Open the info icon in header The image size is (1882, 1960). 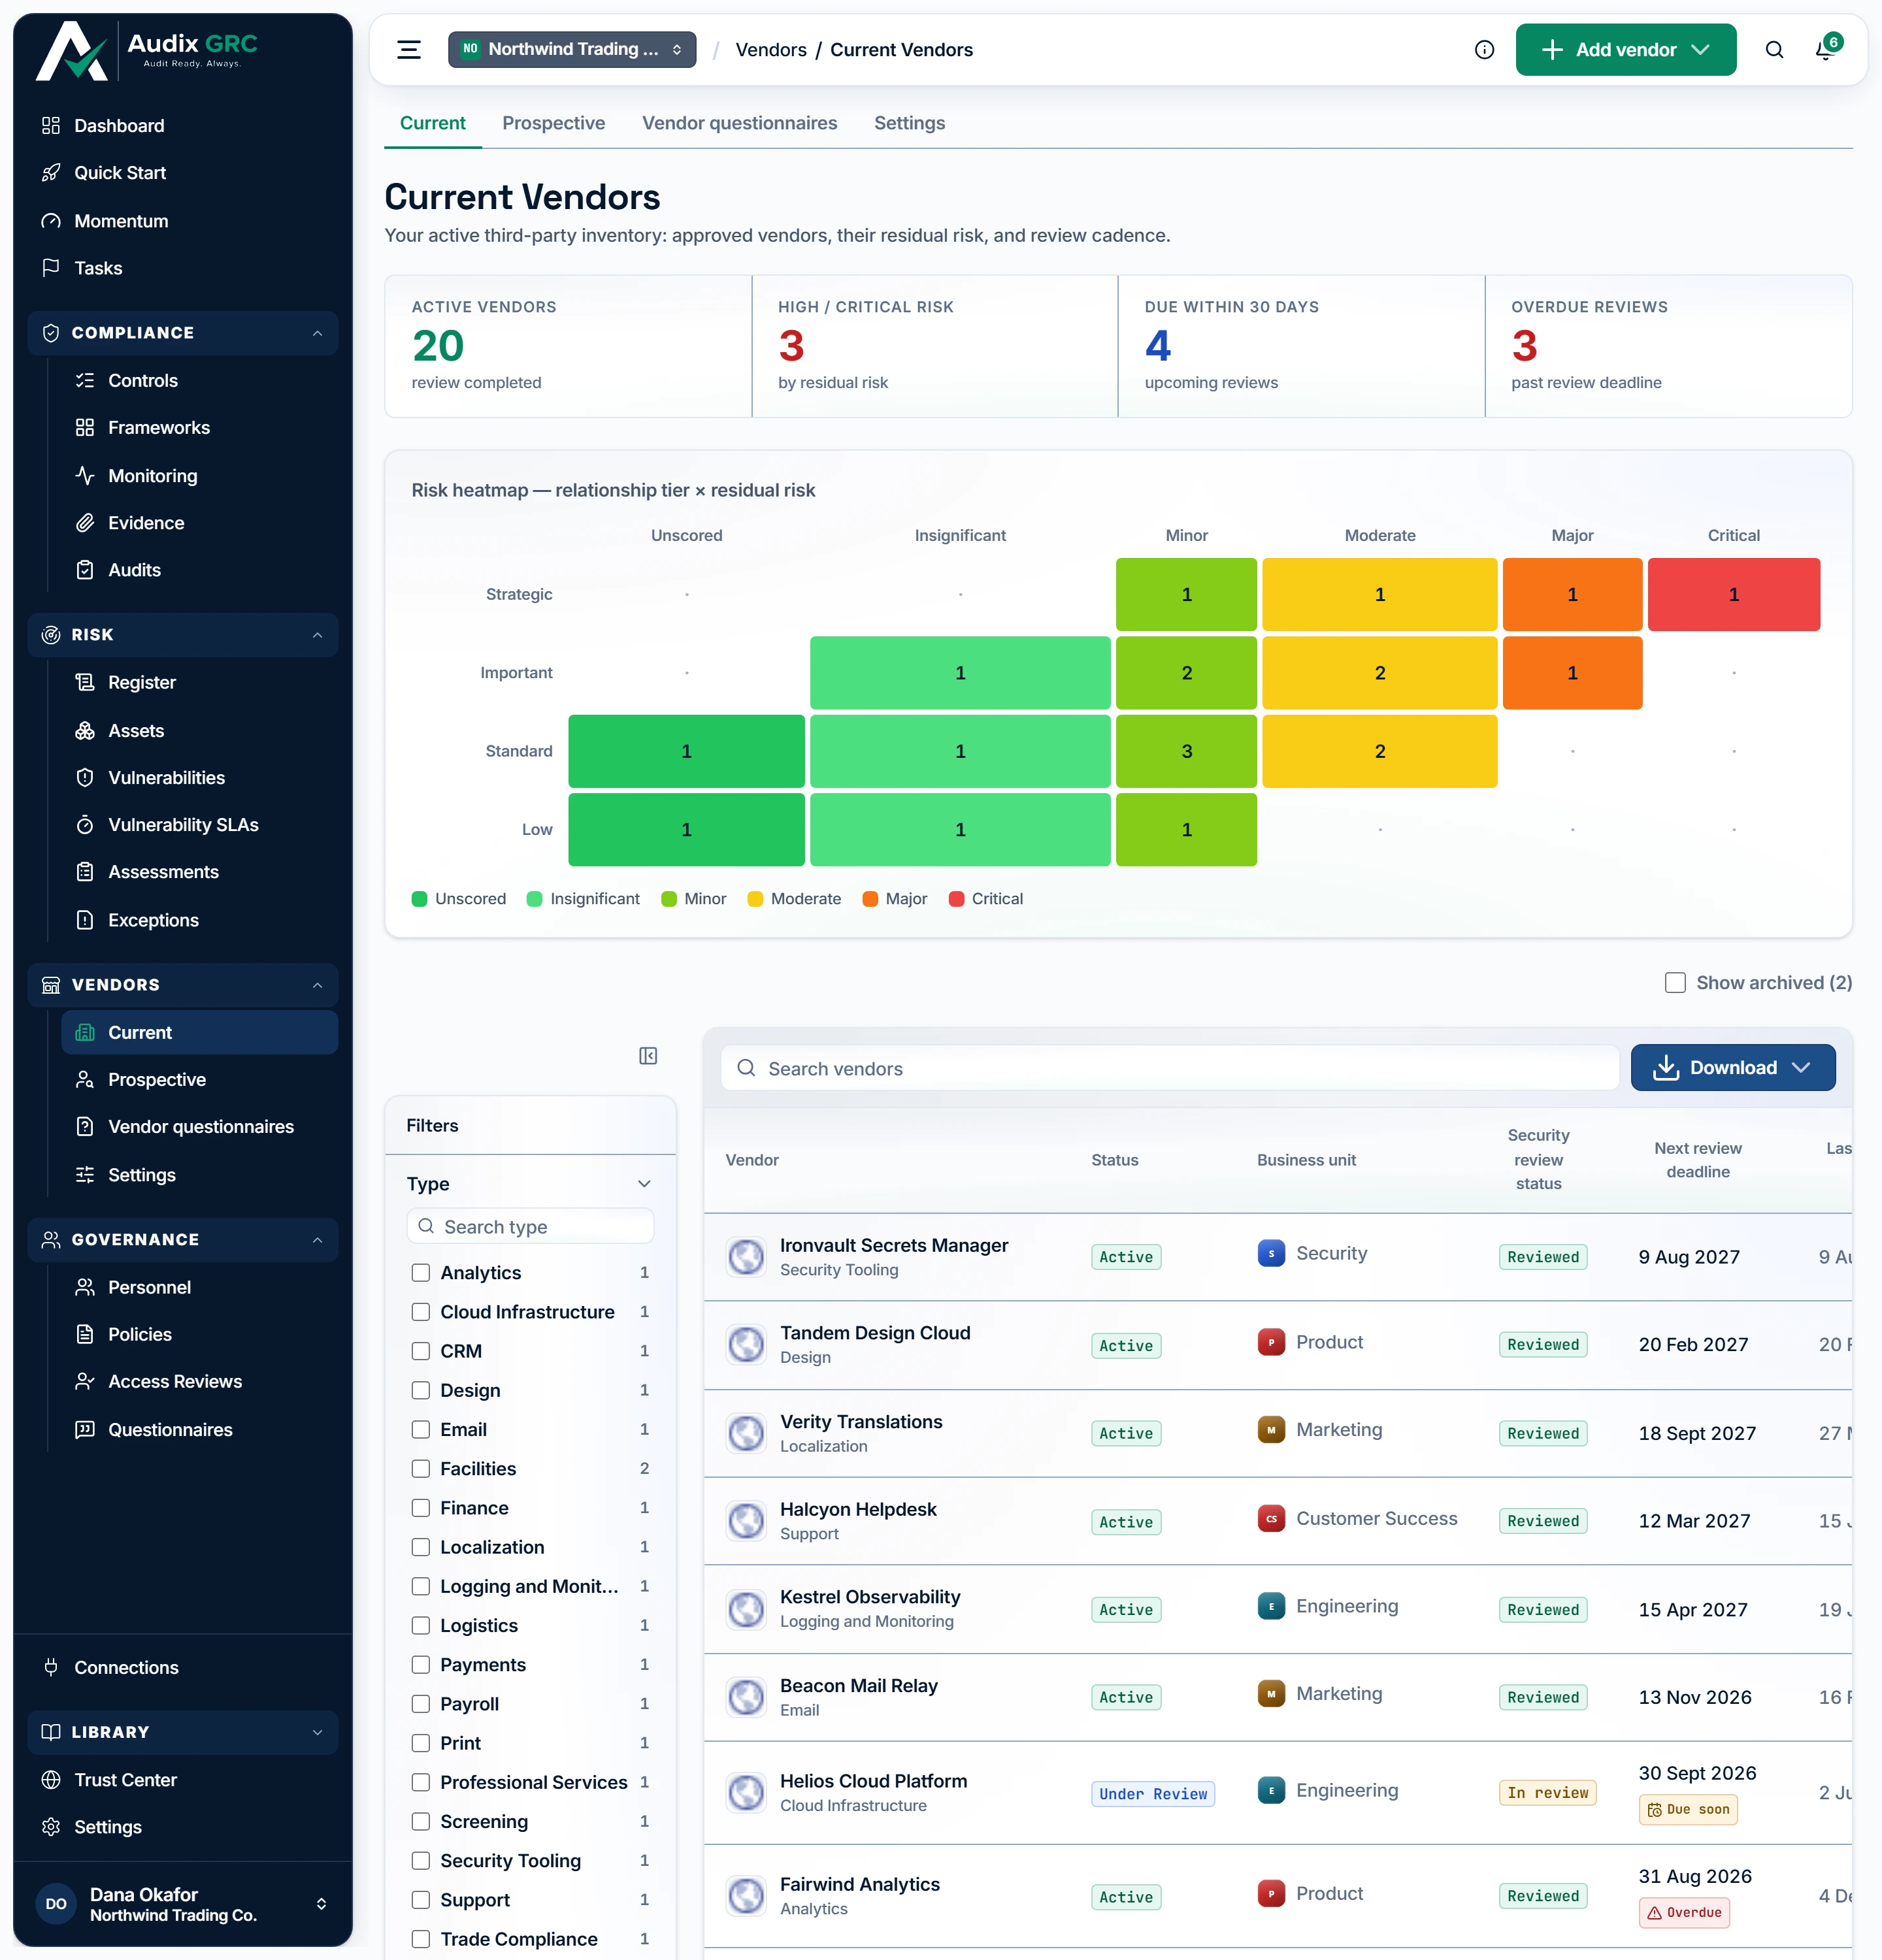click(1484, 50)
